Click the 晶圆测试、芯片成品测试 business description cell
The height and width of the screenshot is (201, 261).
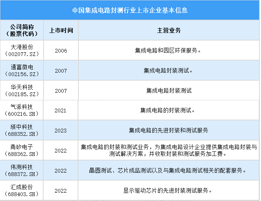[x=169, y=170]
